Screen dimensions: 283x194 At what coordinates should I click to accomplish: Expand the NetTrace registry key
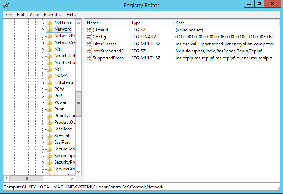pyautogui.click(x=43, y=23)
